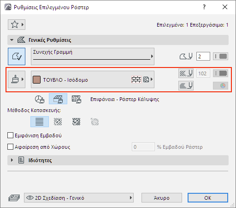Open the Συνεχής Γραμμή line type dropdown
Viewport: 236px width, 208px height.
pos(93,56)
